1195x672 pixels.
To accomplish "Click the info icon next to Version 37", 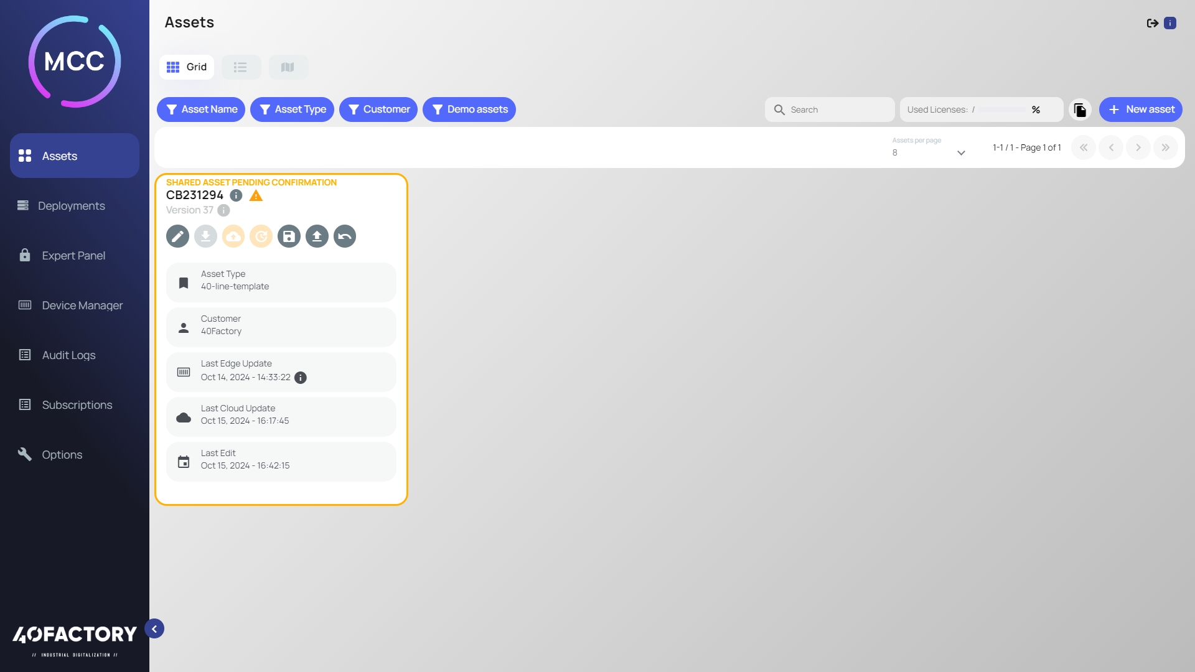I will coord(223,210).
